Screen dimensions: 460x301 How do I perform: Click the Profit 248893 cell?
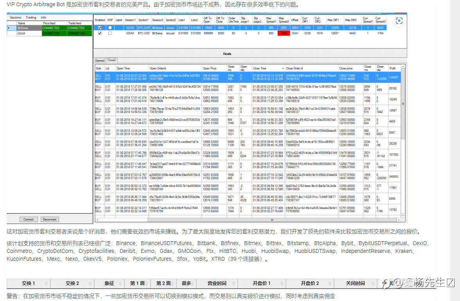point(394,177)
